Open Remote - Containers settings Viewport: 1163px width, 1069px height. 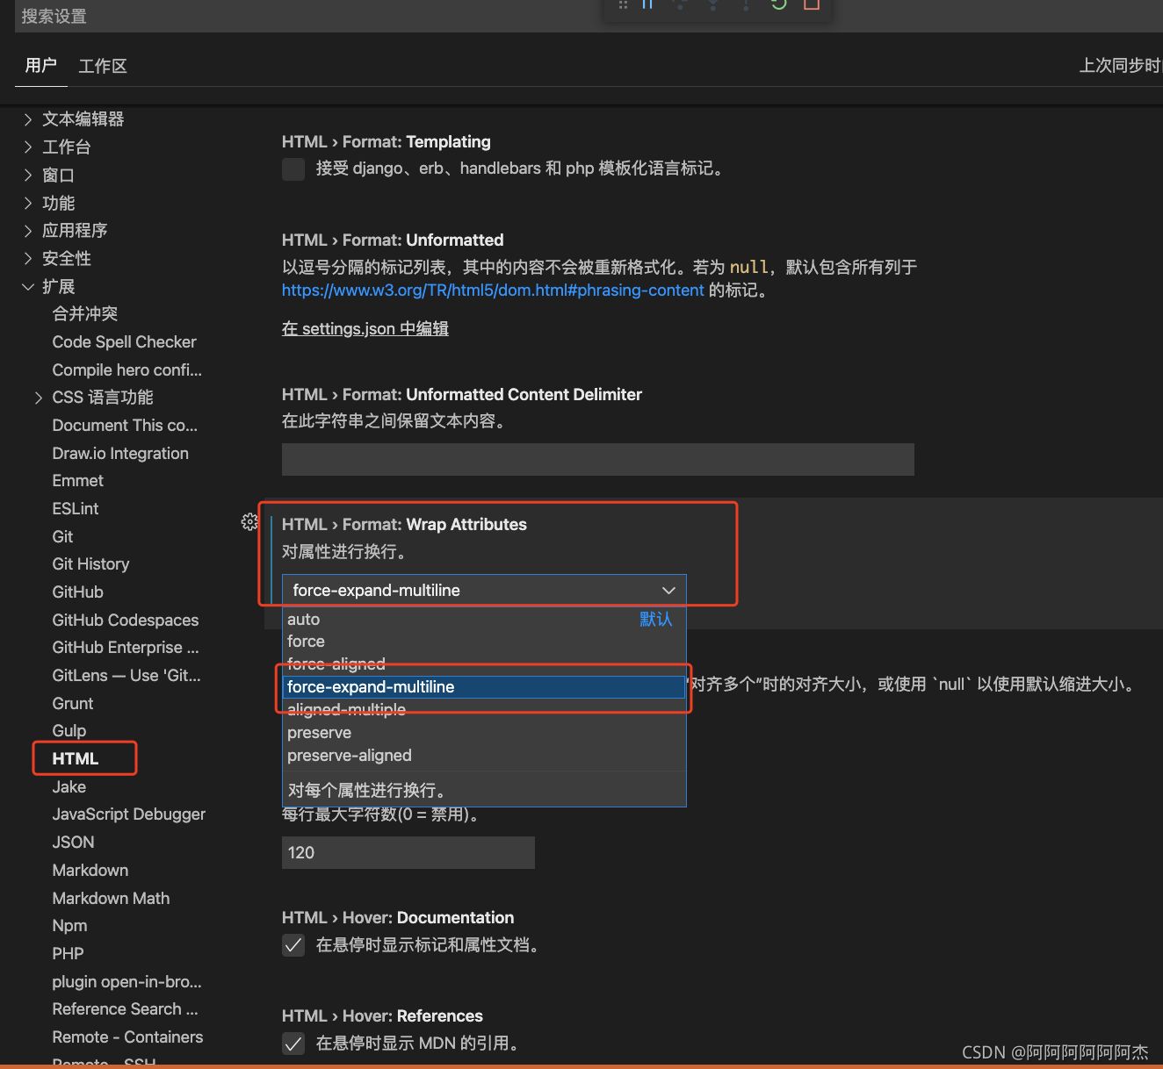[x=127, y=1037]
